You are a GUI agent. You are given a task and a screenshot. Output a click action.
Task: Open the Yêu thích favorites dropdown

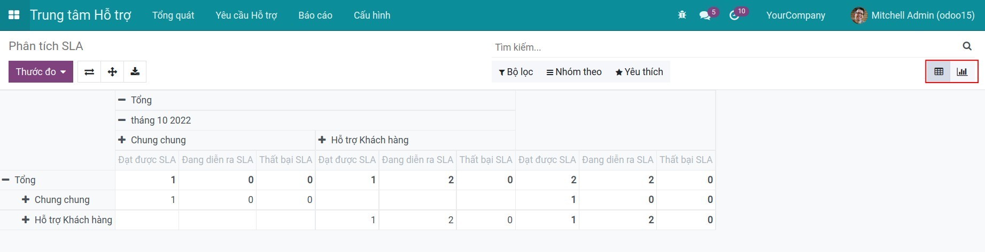coord(639,72)
